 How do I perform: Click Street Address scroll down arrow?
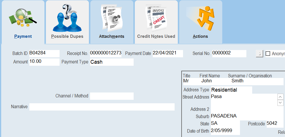click(x=280, y=103)
